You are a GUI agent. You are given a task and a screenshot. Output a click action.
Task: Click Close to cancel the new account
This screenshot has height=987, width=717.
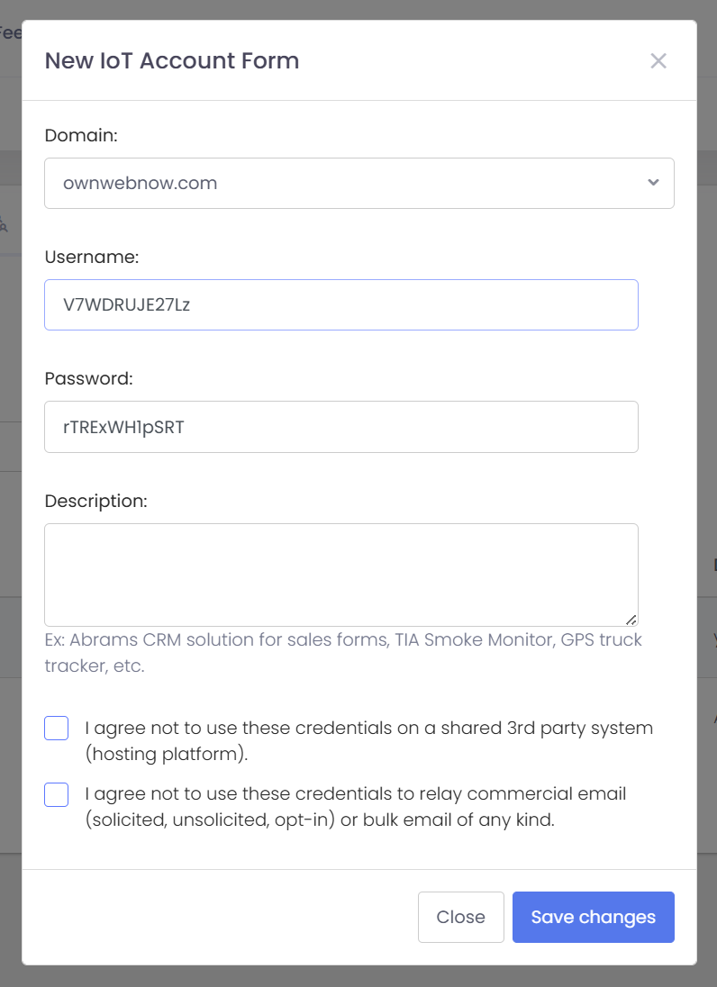460,916
